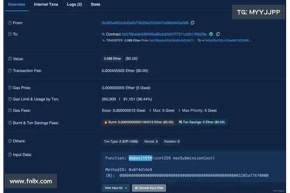This screenshot has width=290, height=193.
Task: Click help icon beside Value label
Action: [10, 59]
